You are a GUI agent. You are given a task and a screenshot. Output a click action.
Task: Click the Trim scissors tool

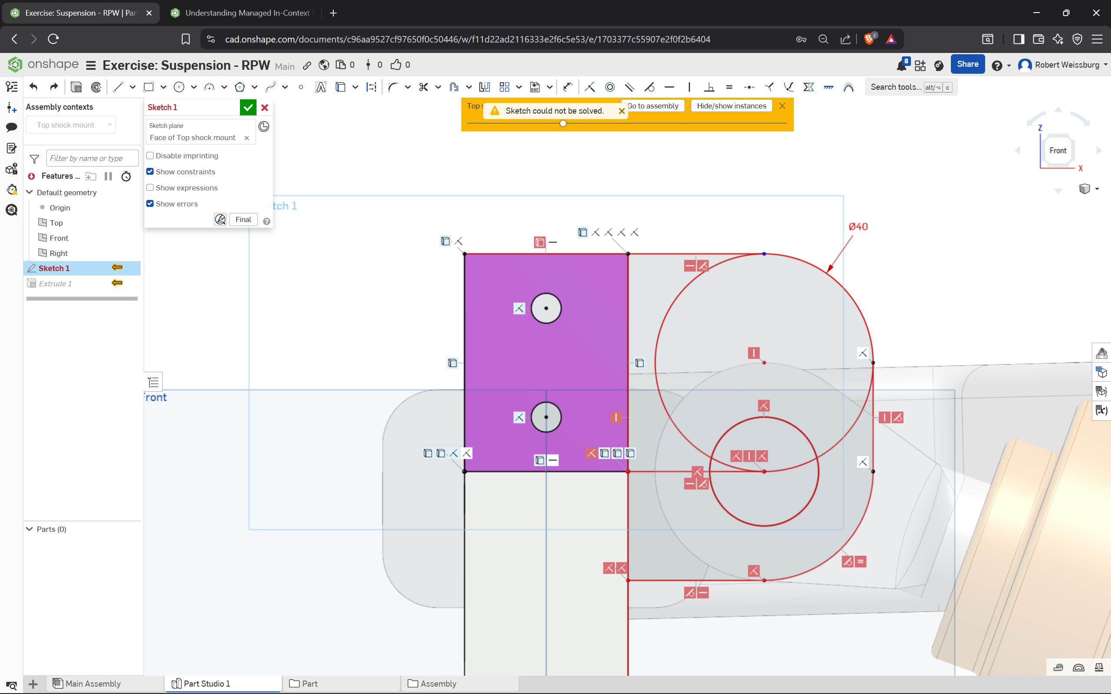point(423,87)
